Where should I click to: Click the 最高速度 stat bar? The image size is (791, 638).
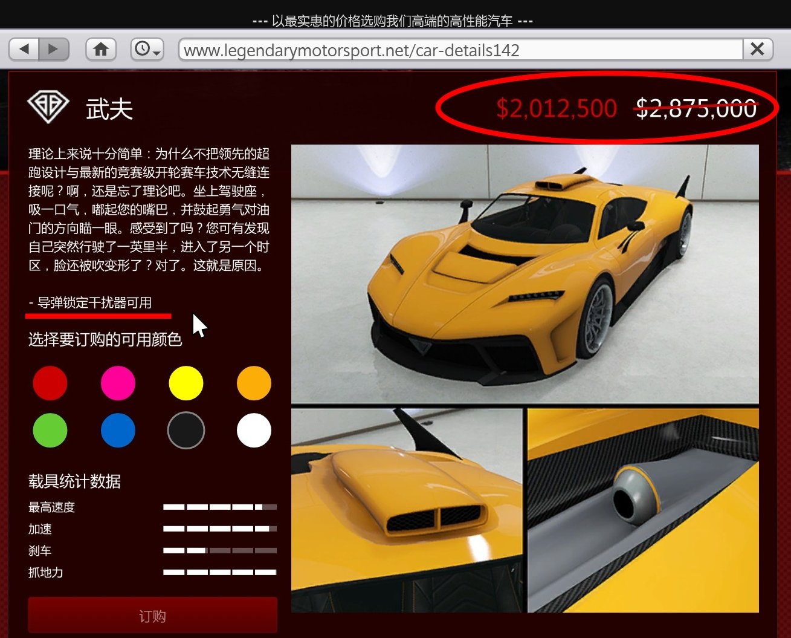tap(220, 507)
